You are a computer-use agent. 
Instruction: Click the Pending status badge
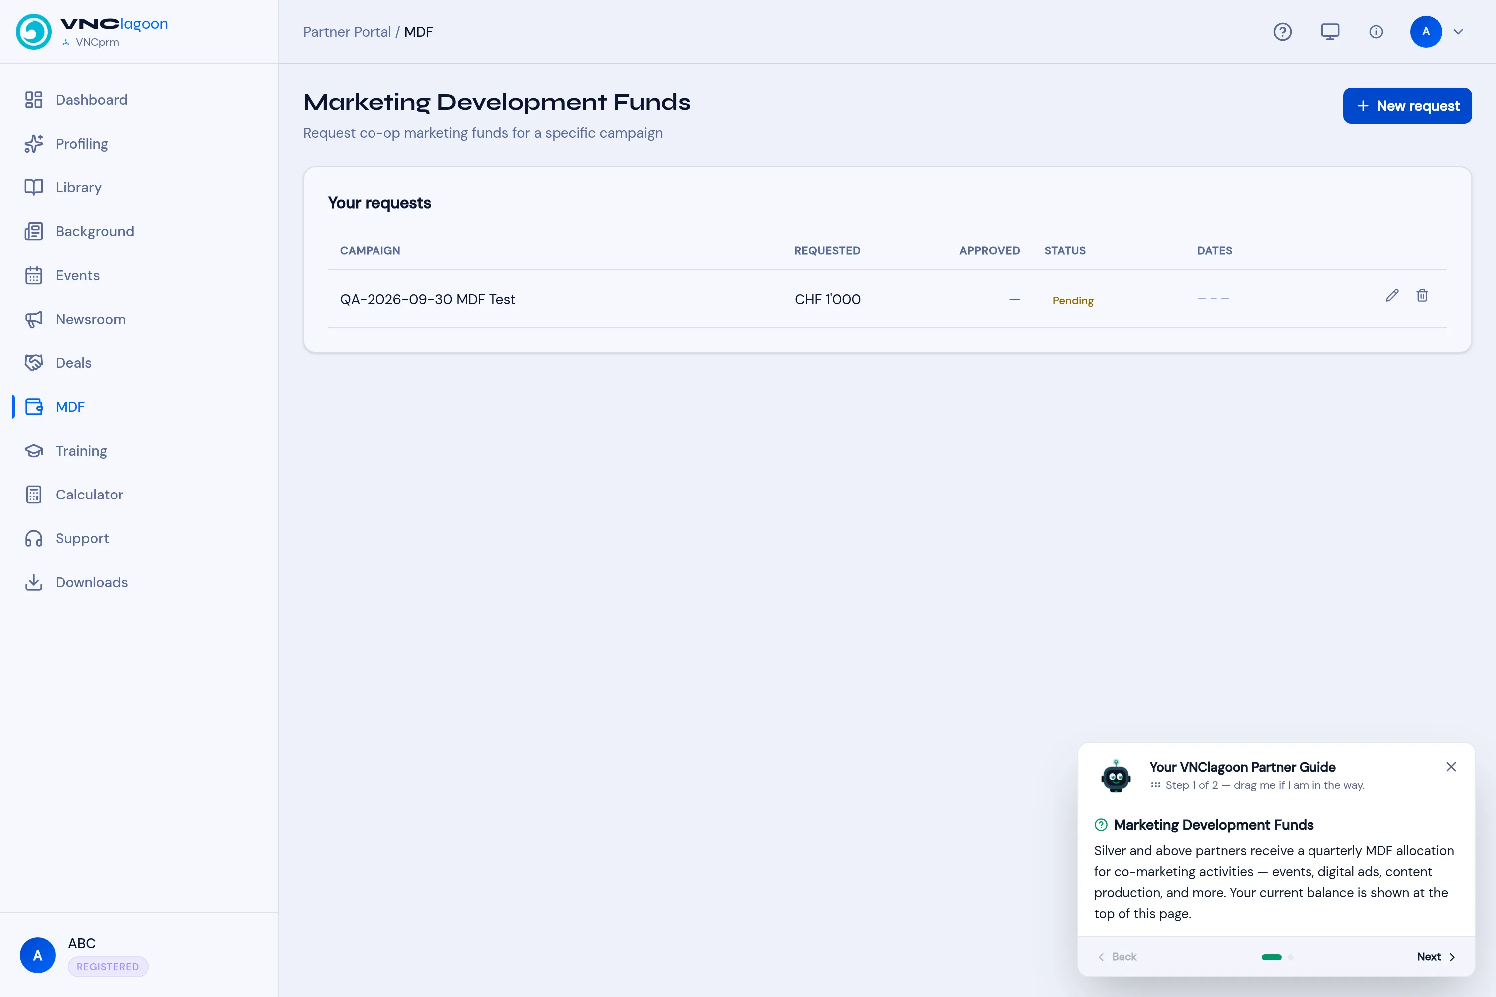tap(1073, 300)
